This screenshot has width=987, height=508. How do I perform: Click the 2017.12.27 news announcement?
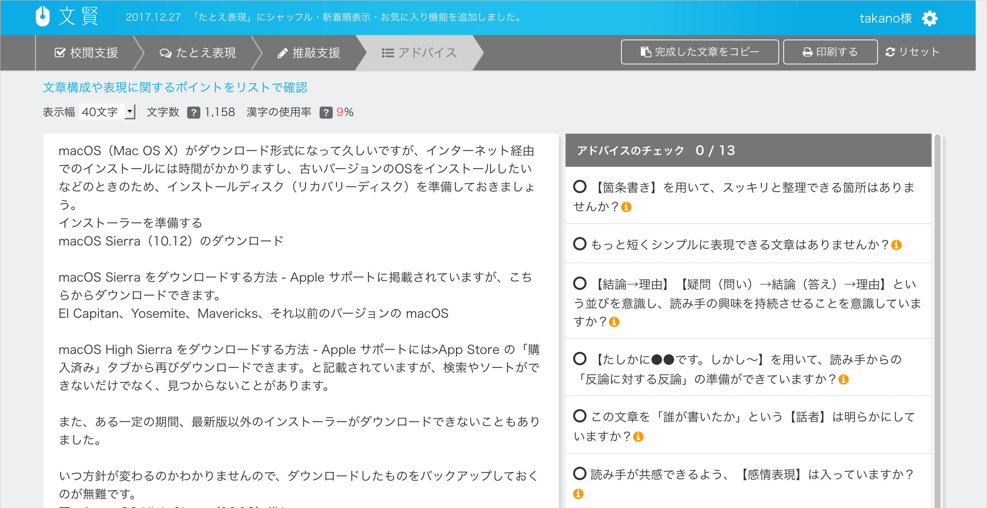tap(324, 17)
